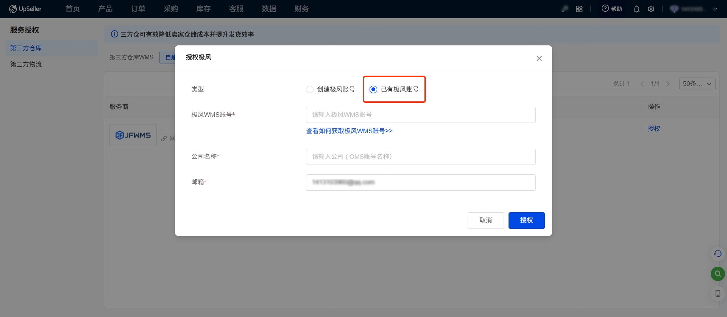Image resolution: width=727 pixels, height=317 pixels.
Task: Click the 操作 column header
Action: pyautogui.click(x=654, y=107)
